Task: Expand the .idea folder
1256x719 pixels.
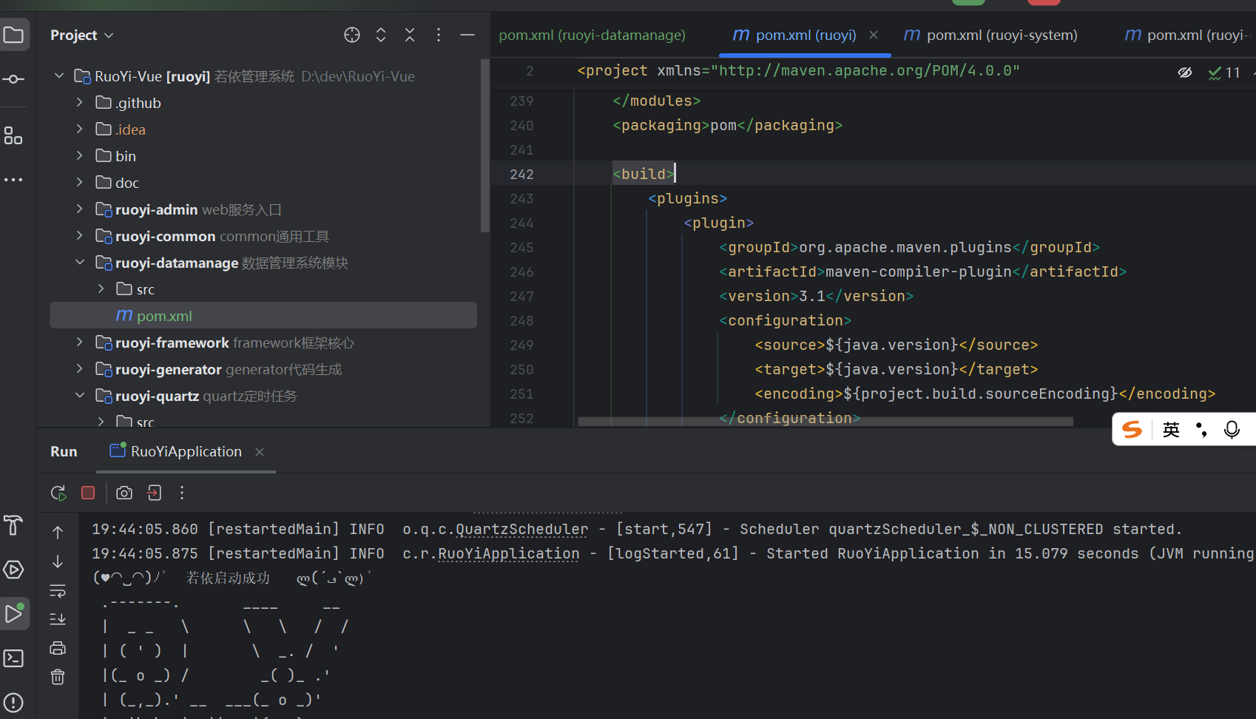Action: [x=80, y=129]
